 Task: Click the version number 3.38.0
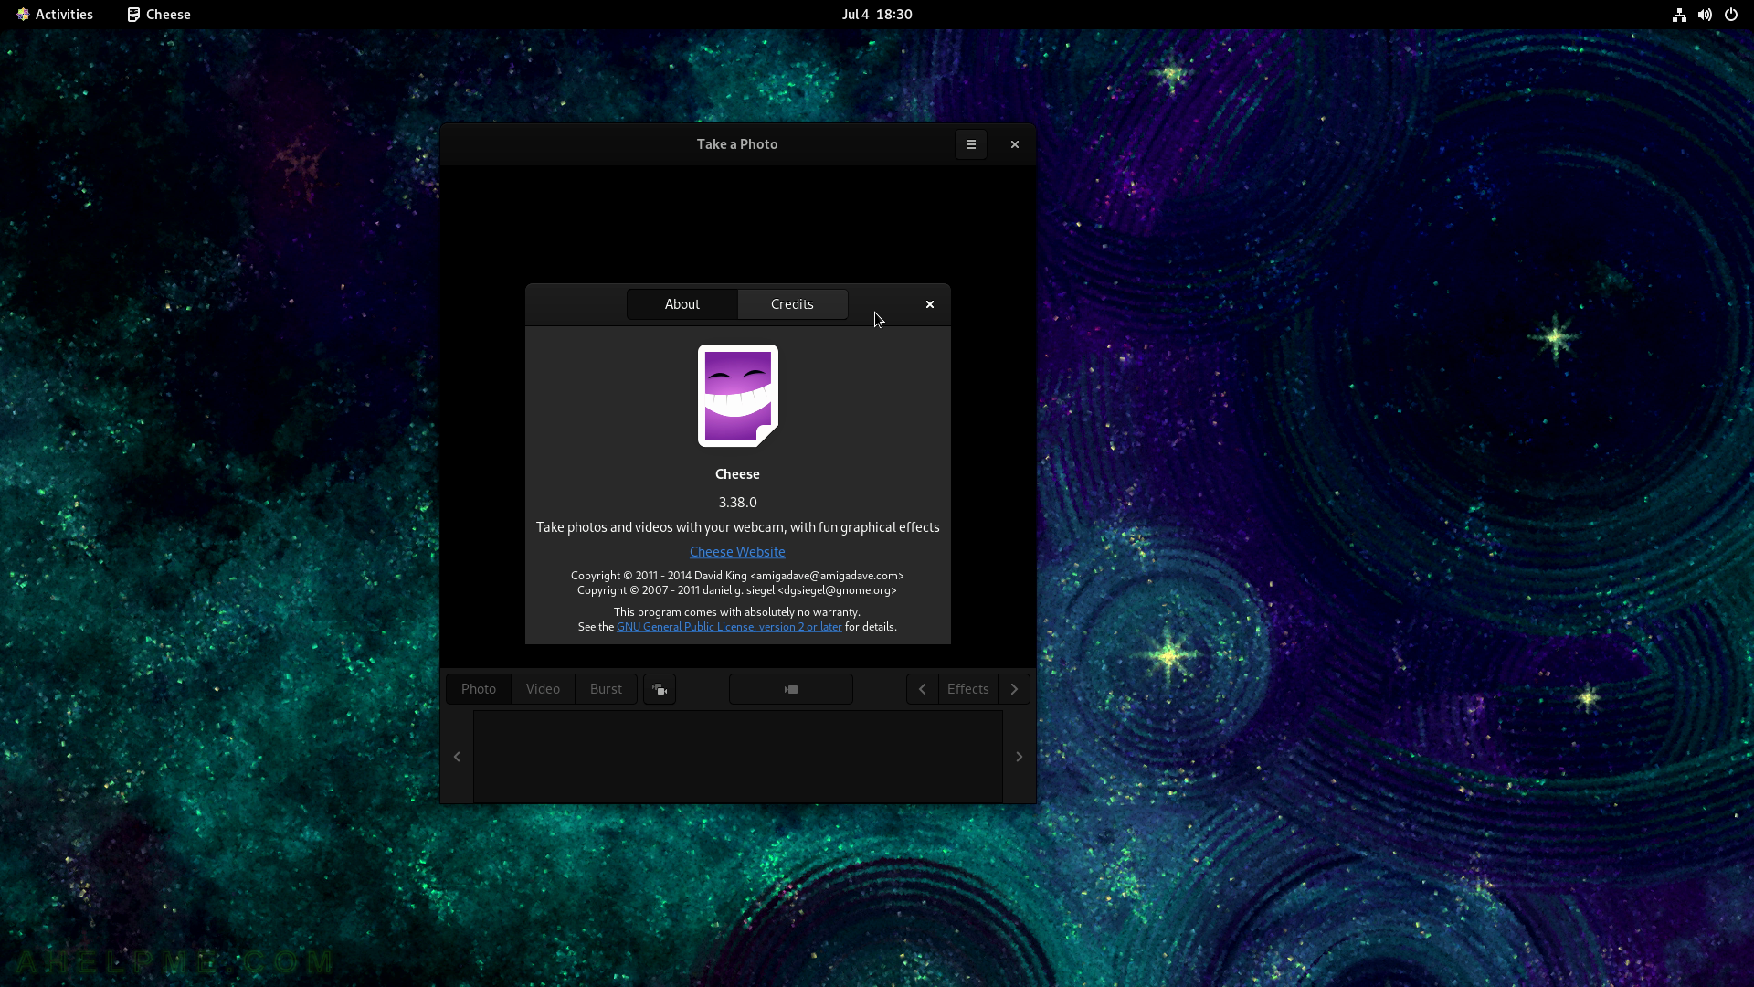pos(737,503)
